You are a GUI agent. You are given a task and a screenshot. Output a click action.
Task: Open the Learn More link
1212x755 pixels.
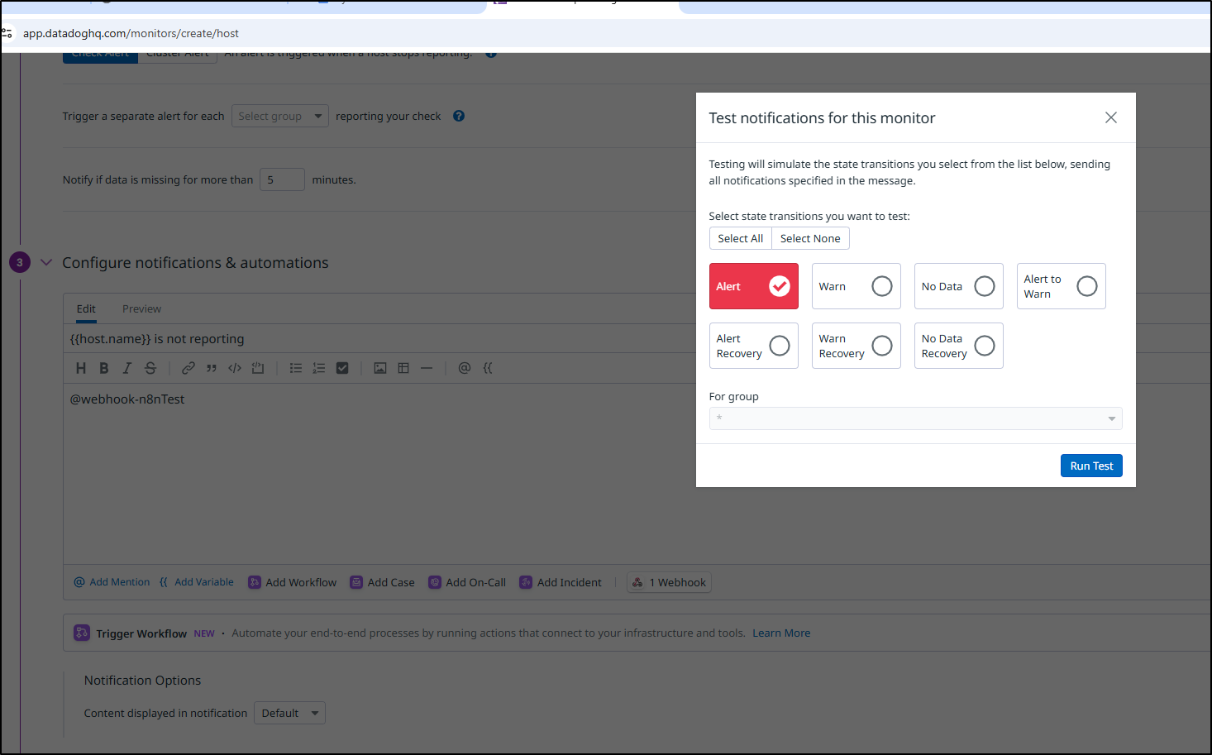click(781, 633)
